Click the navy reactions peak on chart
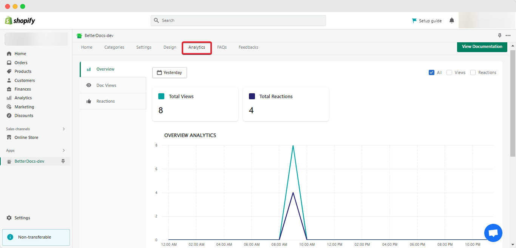 tap(293, 193)
